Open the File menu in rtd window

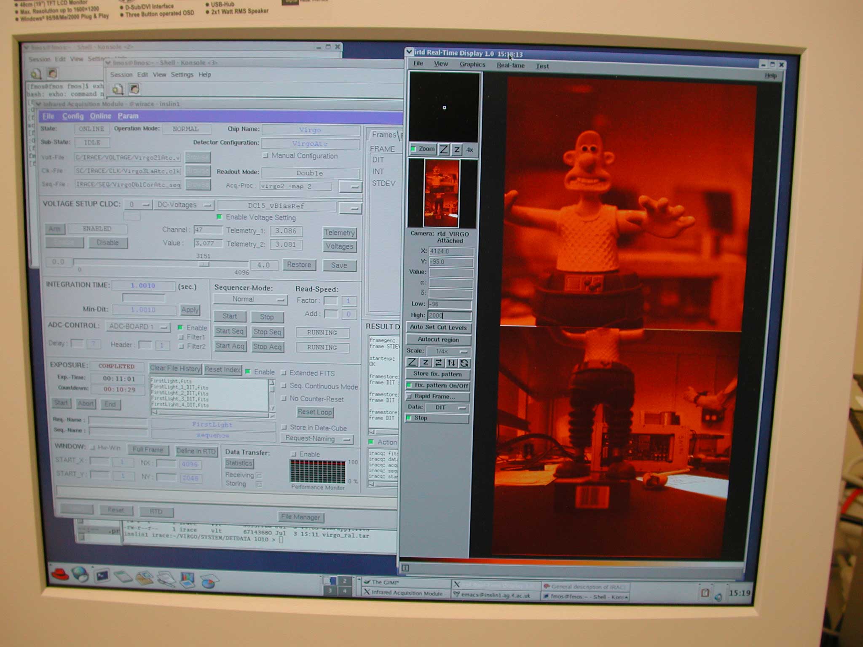point(418,63)
